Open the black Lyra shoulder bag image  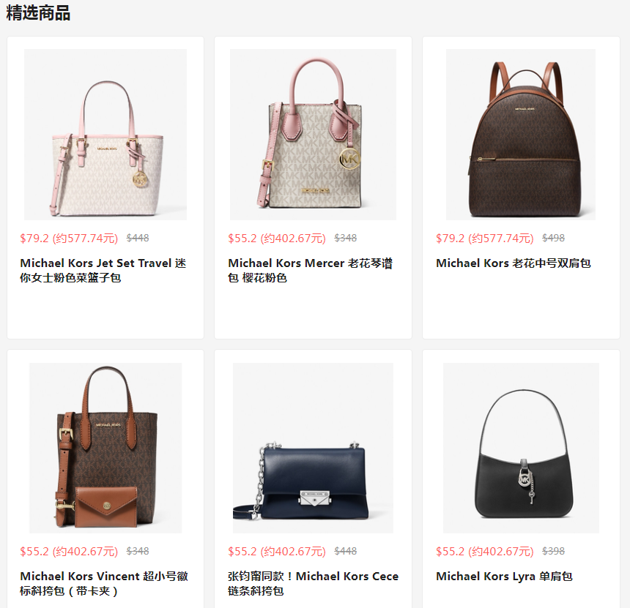[x=521, y=448]
